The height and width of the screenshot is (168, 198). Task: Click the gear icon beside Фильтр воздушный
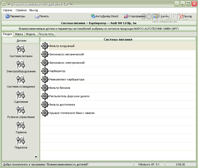click(x=45, y=46)
